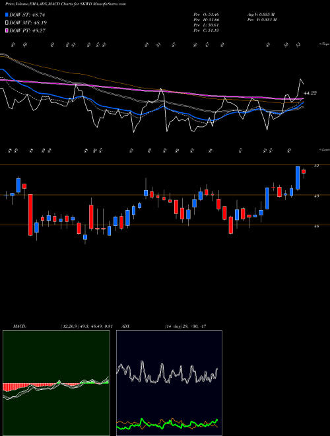Select the 'DOW MT: 48.19' legend label
This screenshot has height=436, width=330.
point(28,22)
